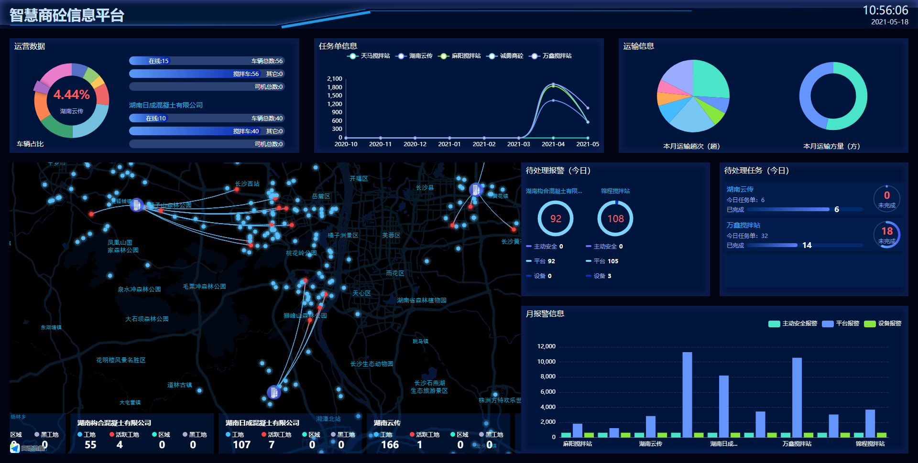The image size is (918, 463).
Task: Hide 设备报警 series via its legend
Action: [883, 323]
